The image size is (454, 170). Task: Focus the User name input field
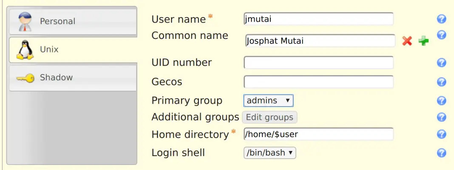[318, 19]
